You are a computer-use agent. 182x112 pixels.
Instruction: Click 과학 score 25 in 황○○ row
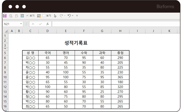(x=102, y=92)
